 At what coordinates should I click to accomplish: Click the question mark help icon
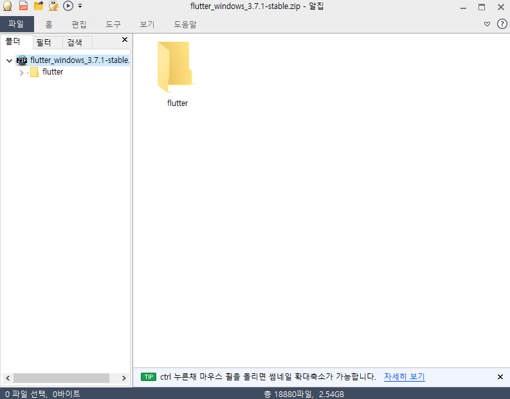coord(502,24)
